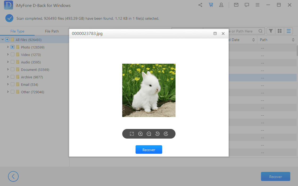Switch to grid thumbnail view

[280, 31]
